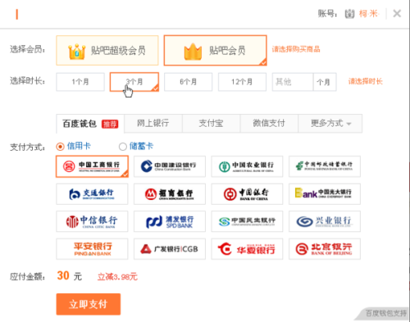Switch to the 网上银行 tab
Screen dimensions: 410x322
pos(153,124)
